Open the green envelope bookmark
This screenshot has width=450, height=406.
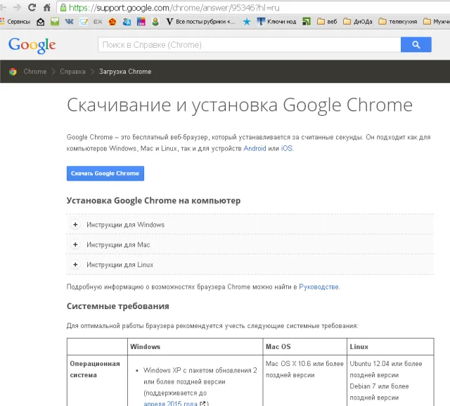click(x=55, y=22)
